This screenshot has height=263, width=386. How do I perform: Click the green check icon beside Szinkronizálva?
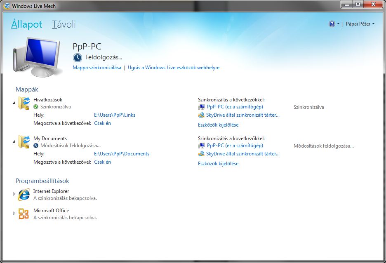[x=36, y=107]
